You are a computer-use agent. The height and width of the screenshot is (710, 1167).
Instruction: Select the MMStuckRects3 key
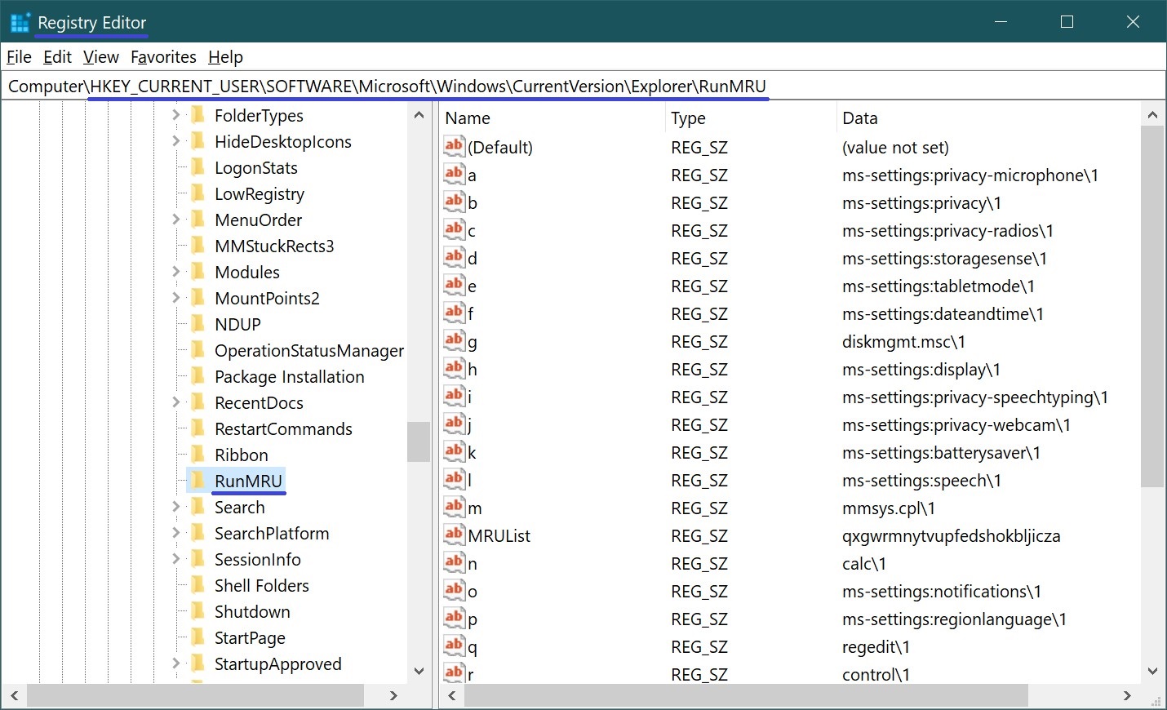pyautogui.click(x=274, y=246)
